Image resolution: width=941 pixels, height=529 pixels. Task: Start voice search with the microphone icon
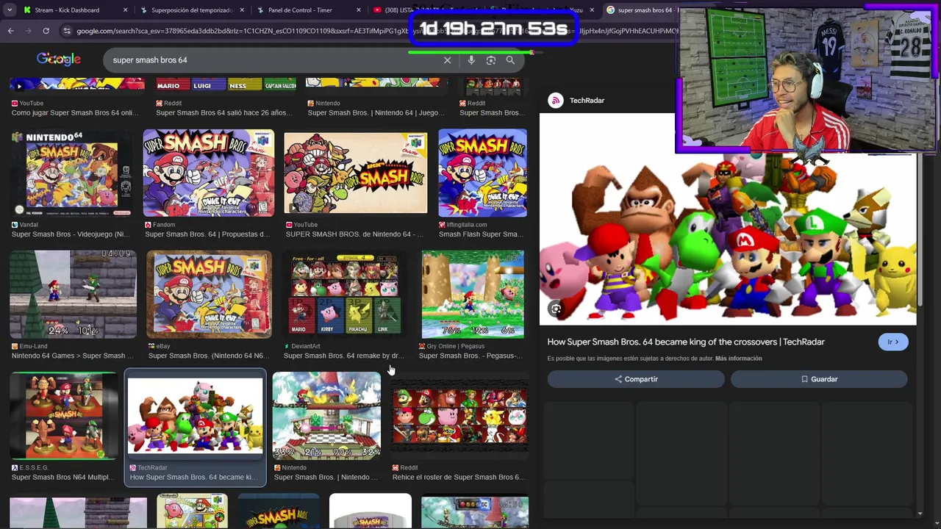point(471,60)
